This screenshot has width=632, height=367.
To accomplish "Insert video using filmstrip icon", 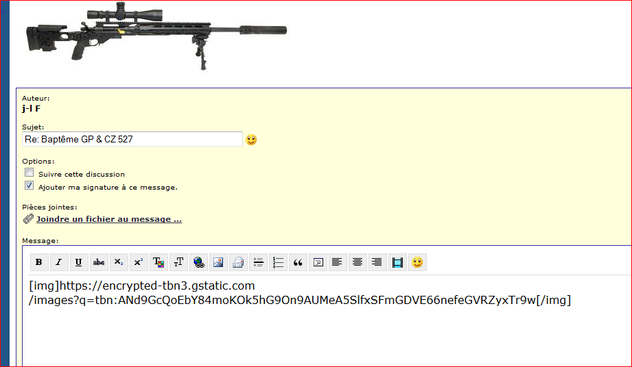I will click(x=397, y=262).
